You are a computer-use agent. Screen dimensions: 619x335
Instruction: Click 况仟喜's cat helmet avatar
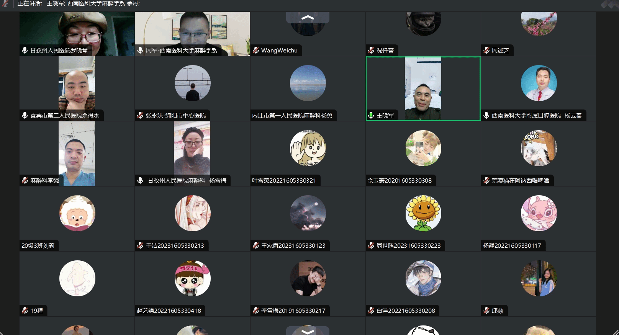[423, 23]
